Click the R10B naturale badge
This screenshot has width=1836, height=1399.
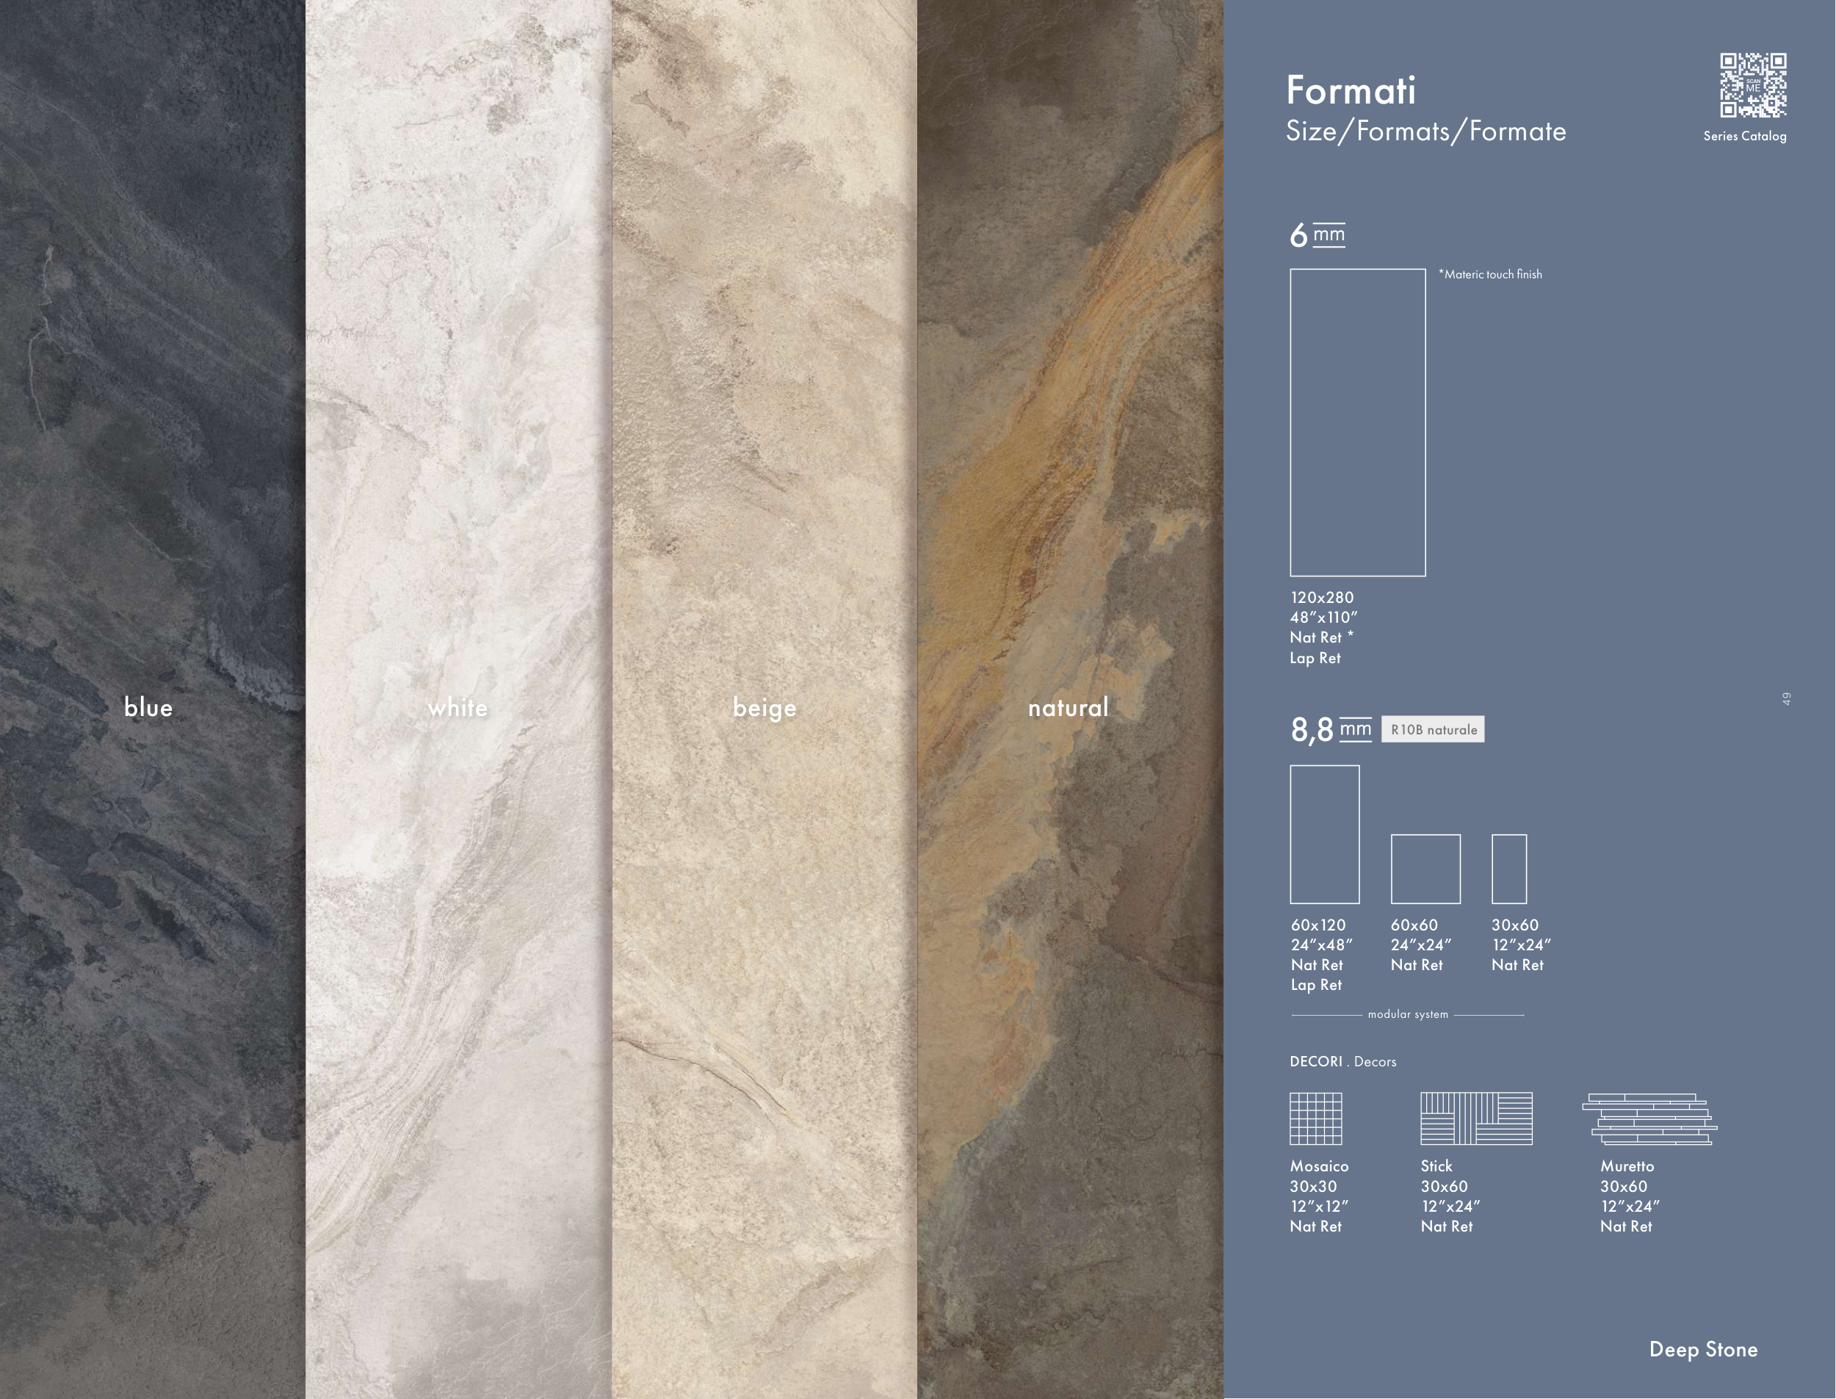point(1433,729)
